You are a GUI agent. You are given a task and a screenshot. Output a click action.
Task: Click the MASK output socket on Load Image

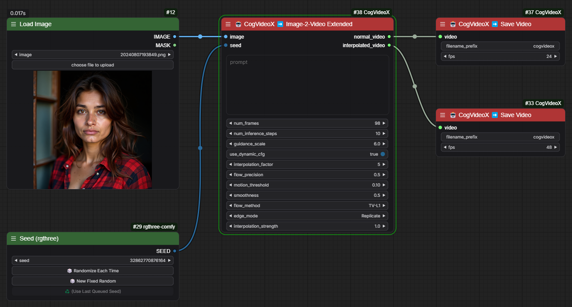tap(175, 45)
